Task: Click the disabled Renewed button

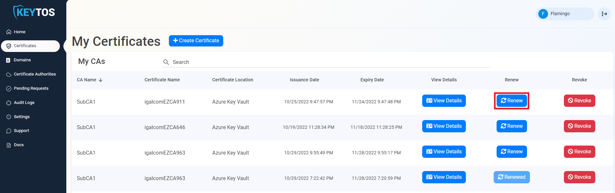Action: (x=511, y=177)
